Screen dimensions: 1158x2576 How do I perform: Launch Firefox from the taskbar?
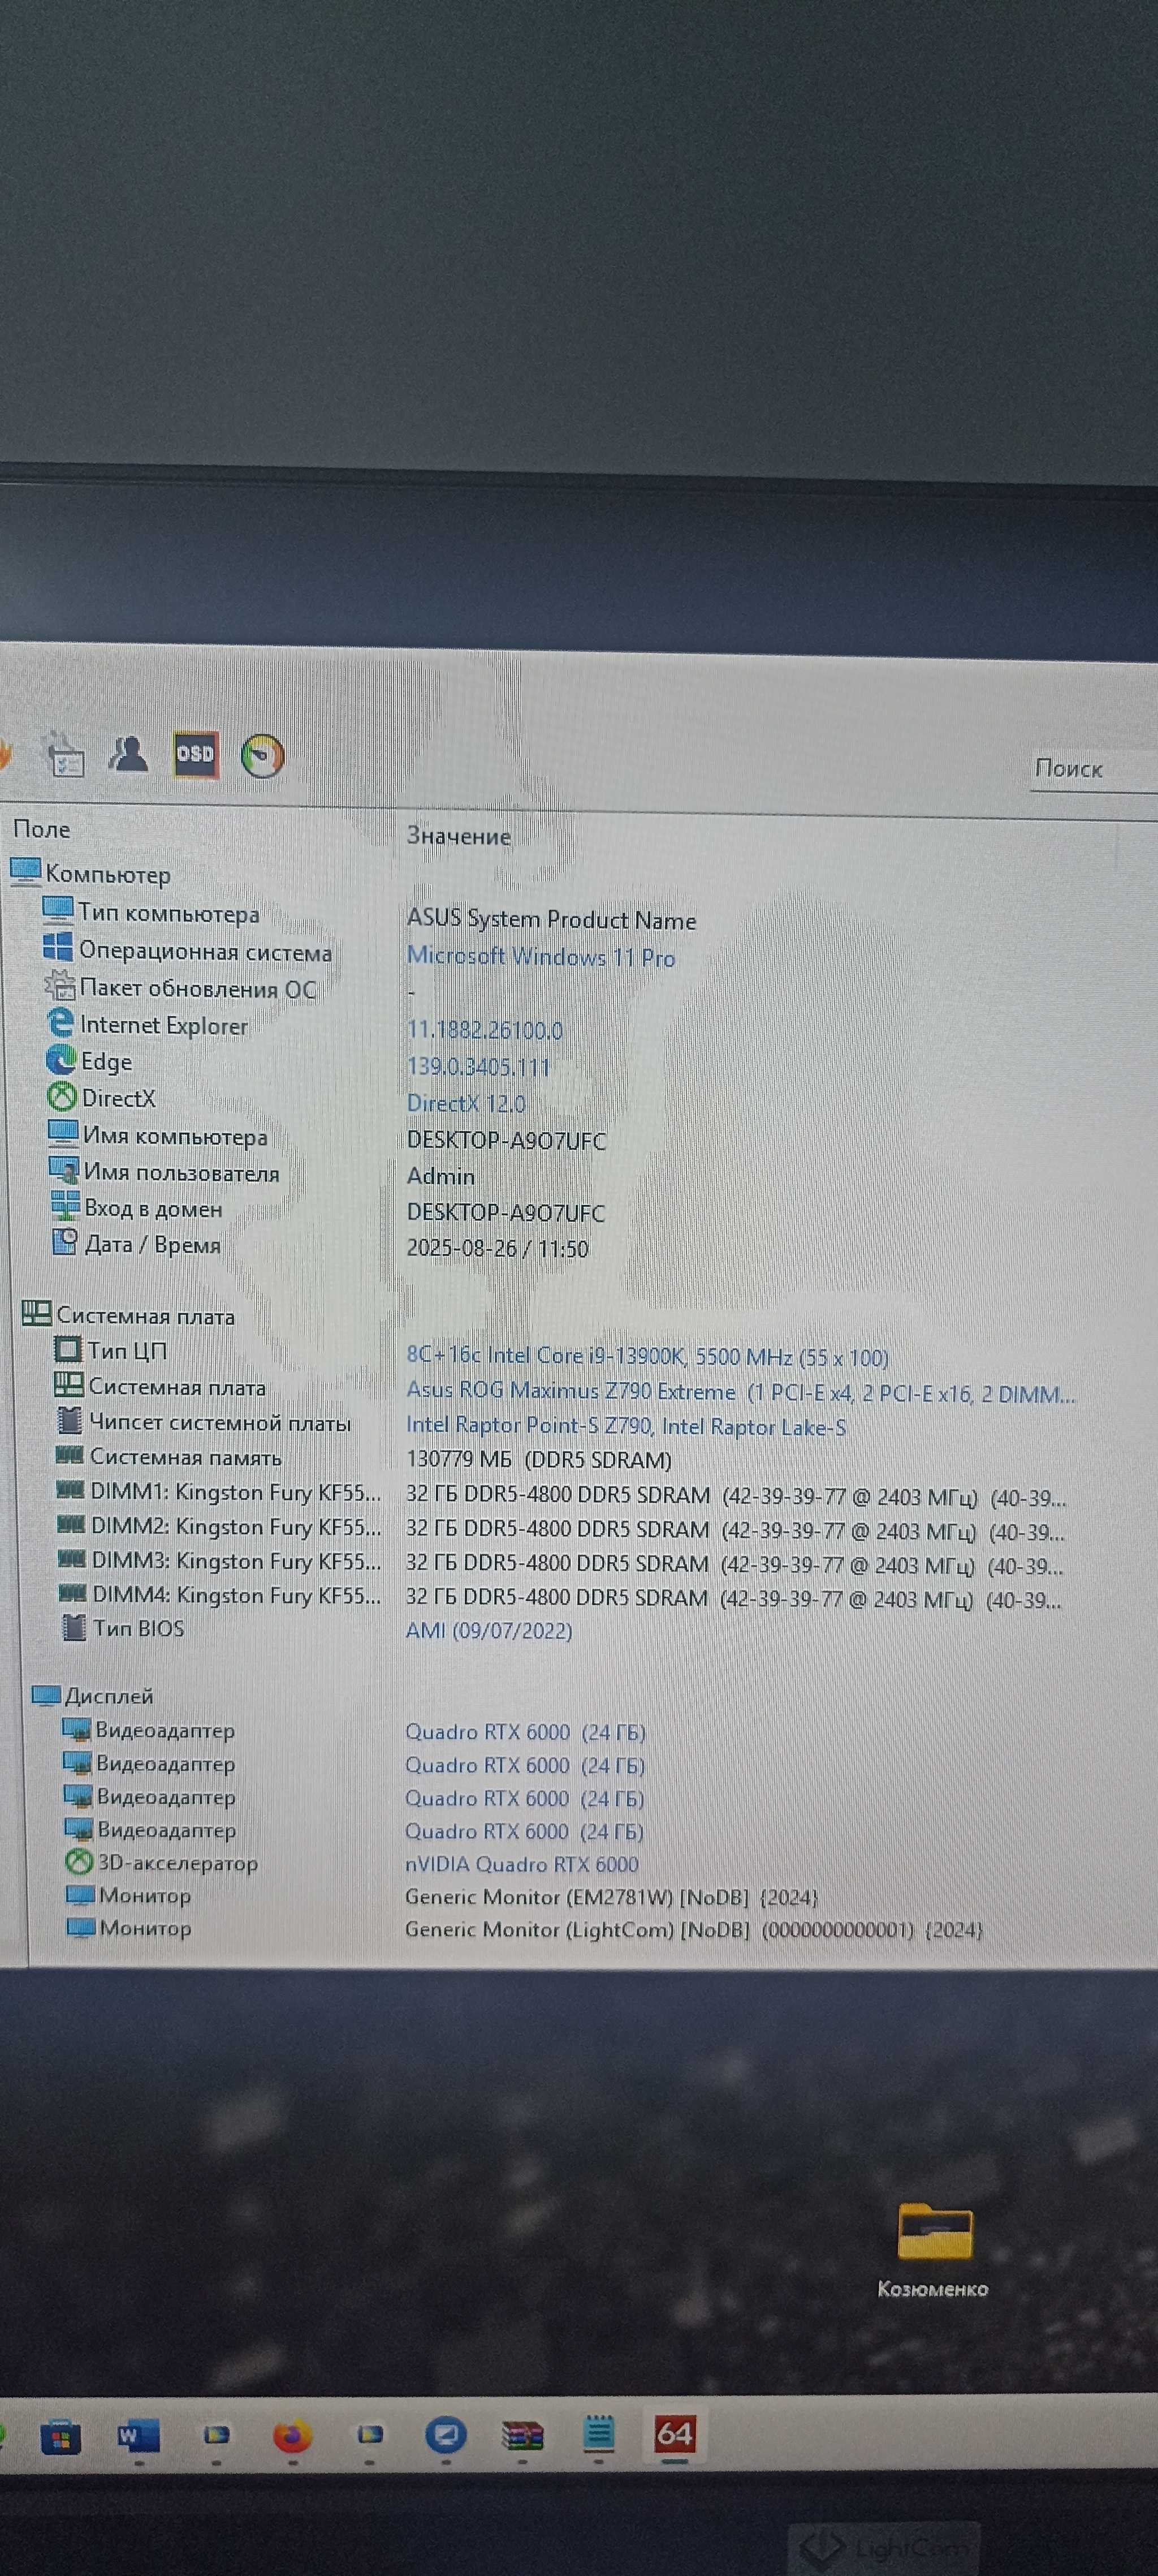click(x=292, y=2435)
